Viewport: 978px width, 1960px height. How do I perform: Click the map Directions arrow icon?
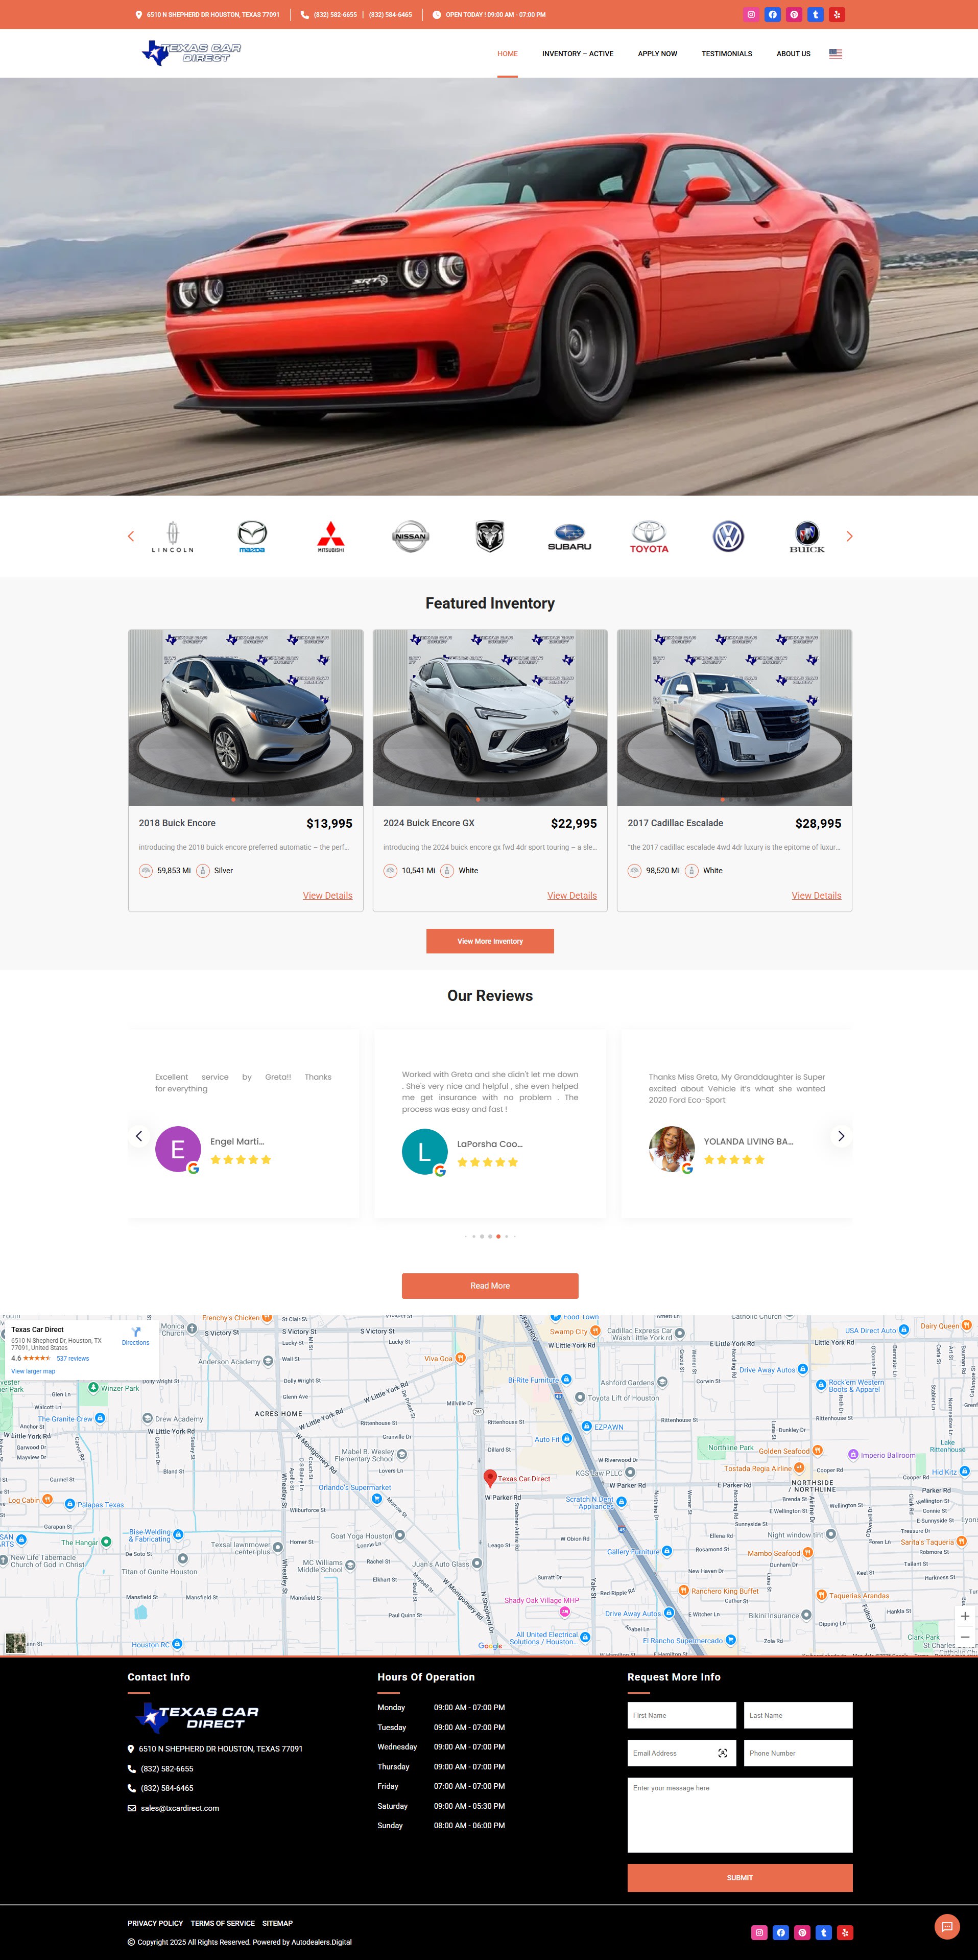[135, 1332]
